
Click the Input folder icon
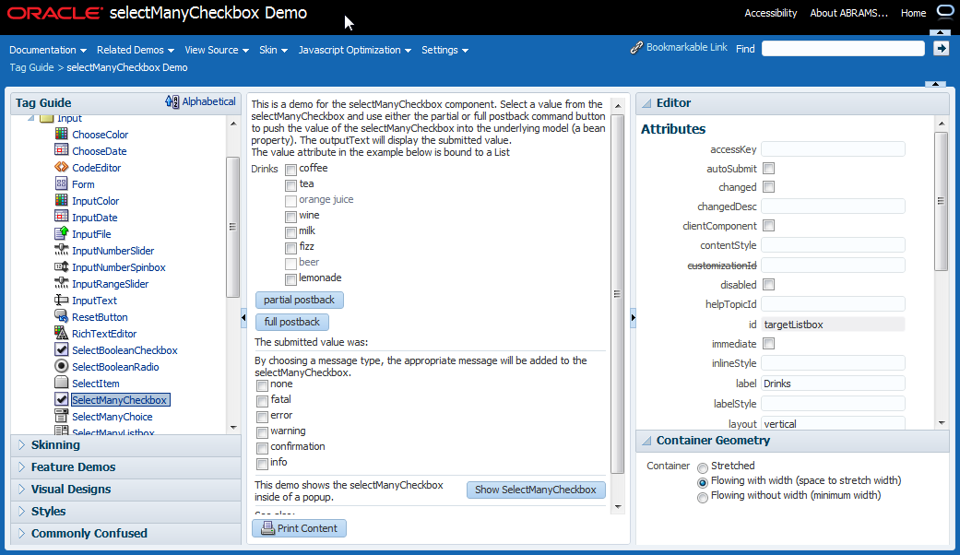click(x=46, y=118)
